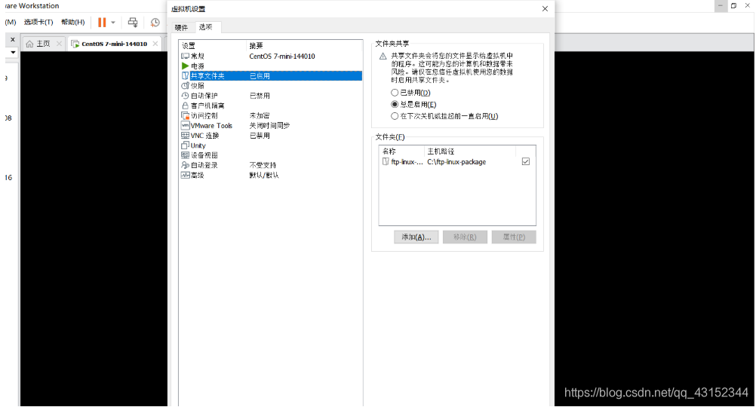The width and height of the screenshot is (756, 407).
Task: Click 未加密 summary text
Action: 260,115
